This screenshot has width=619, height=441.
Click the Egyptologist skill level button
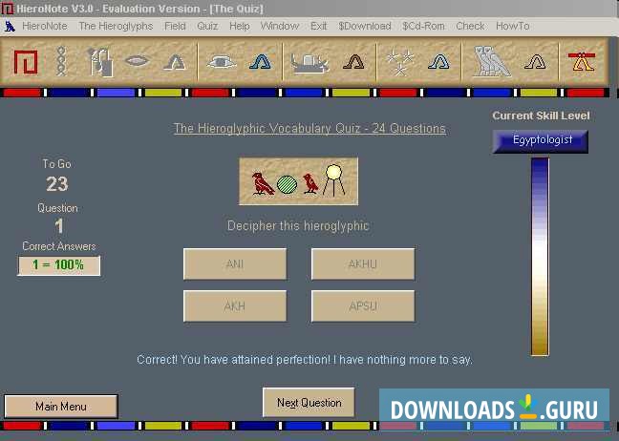click(541, 141)
